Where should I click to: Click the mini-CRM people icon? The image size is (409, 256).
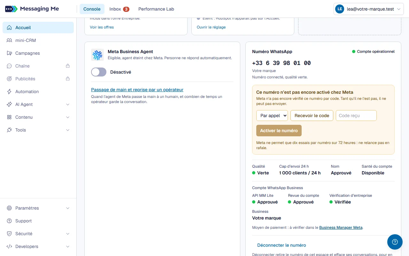9,40
